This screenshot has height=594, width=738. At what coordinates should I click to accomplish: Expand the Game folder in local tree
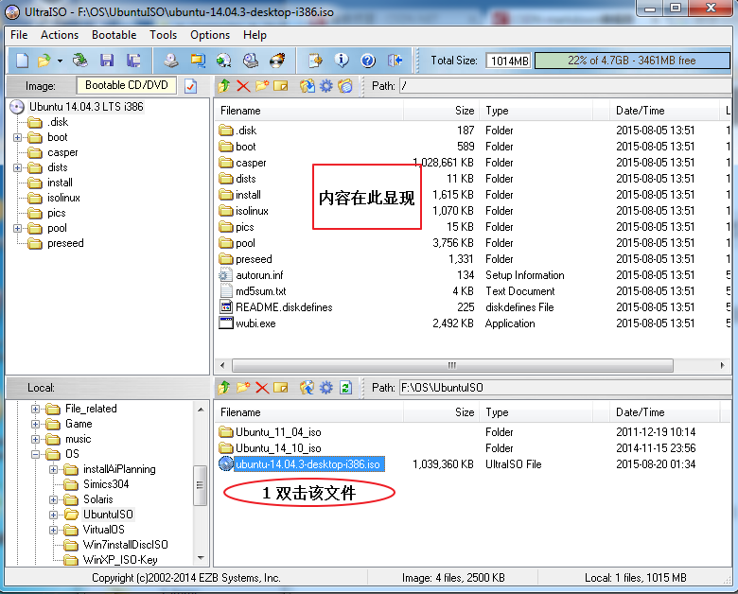35,424
